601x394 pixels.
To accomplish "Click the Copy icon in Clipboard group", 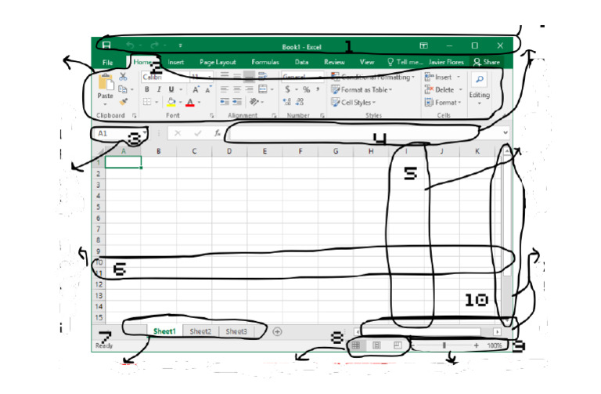I will [x=123, y=89].
